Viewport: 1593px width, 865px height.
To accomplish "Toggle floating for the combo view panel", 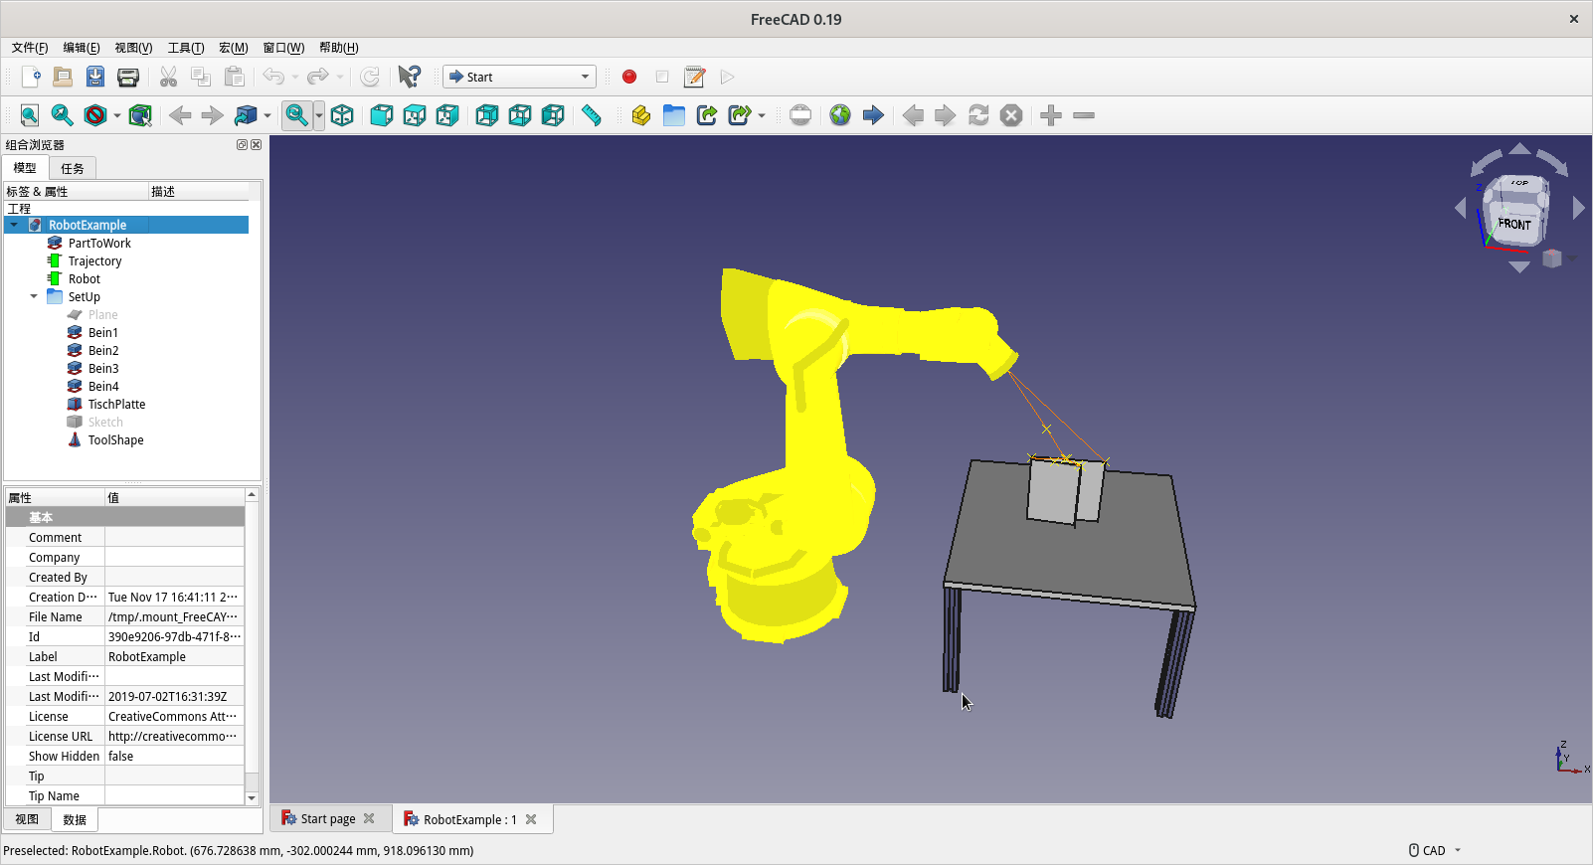I will [x=242, y=145].
